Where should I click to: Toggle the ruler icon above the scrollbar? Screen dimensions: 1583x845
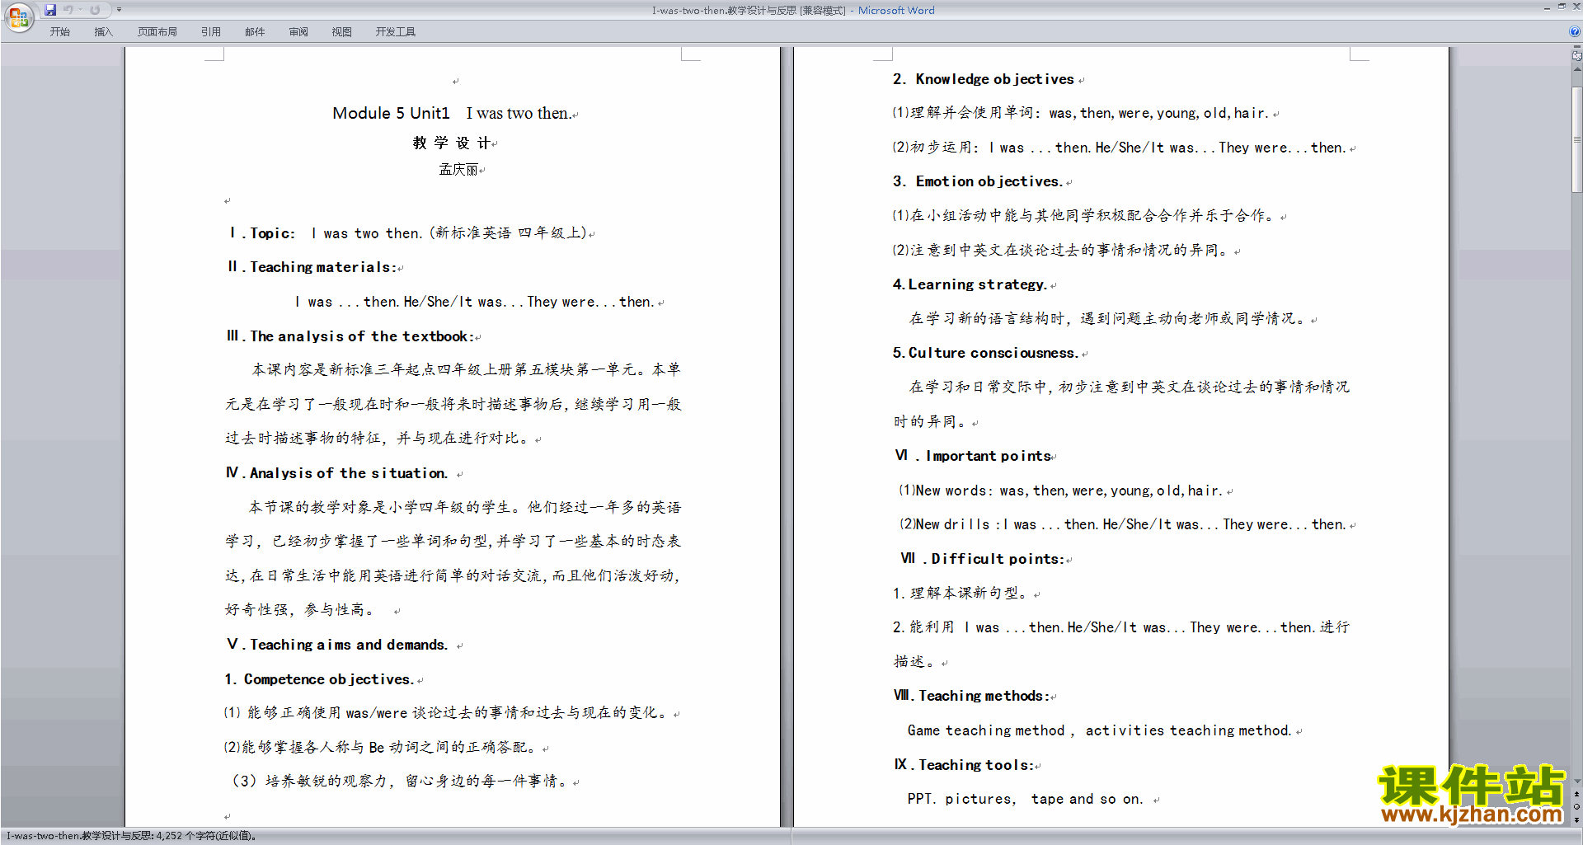[1576, 56]
